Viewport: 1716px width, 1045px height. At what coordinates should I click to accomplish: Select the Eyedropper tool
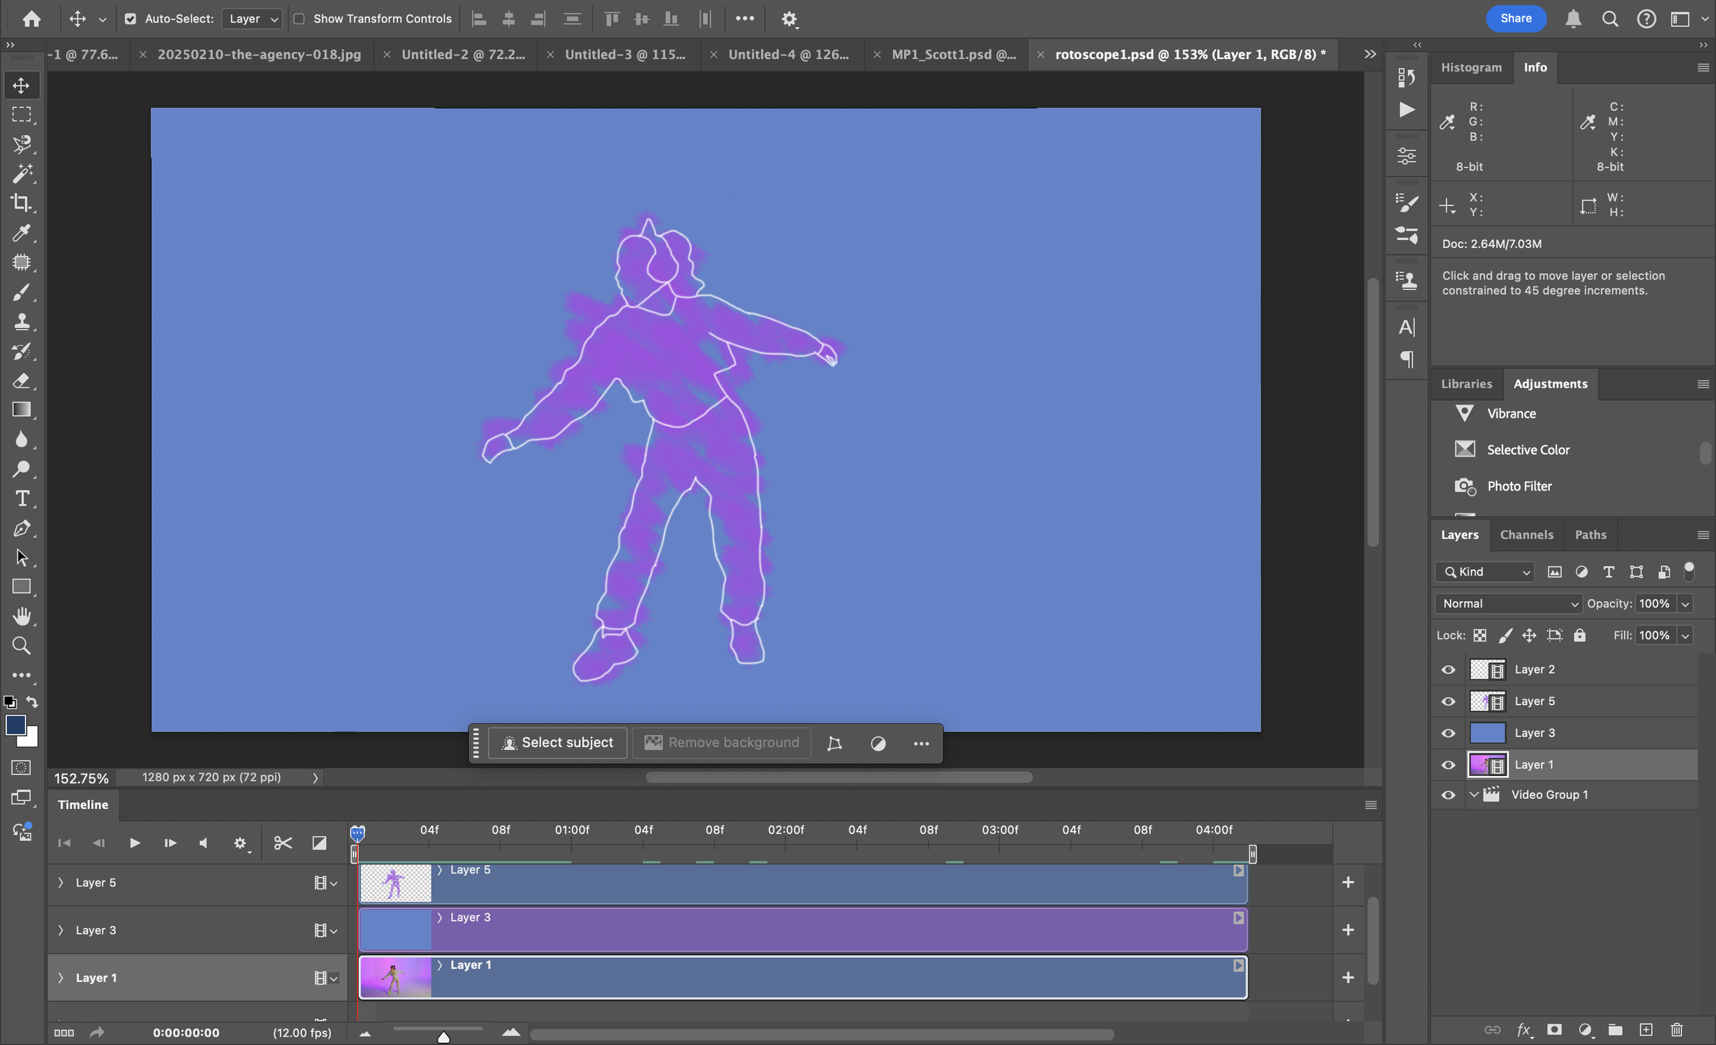(21, 233)
